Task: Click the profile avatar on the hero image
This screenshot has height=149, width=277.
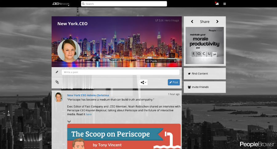Action: tap(69, 50)
